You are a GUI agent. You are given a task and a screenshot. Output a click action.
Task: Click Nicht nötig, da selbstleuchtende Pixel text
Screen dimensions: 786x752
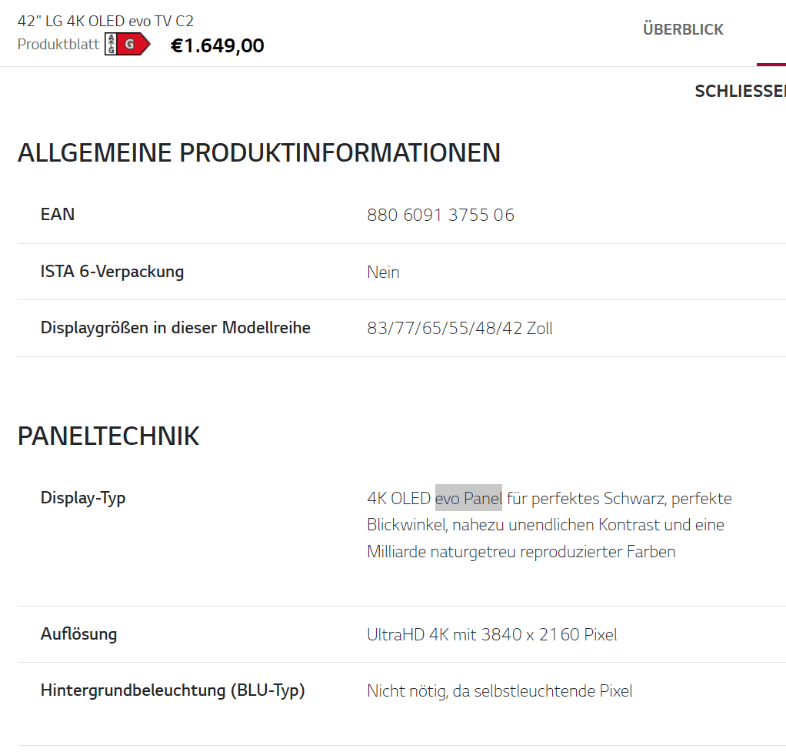(500, 690)
